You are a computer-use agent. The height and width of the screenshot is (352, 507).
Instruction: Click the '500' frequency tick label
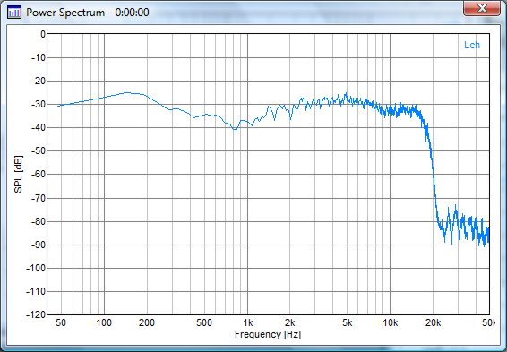(x=204, y=322)
